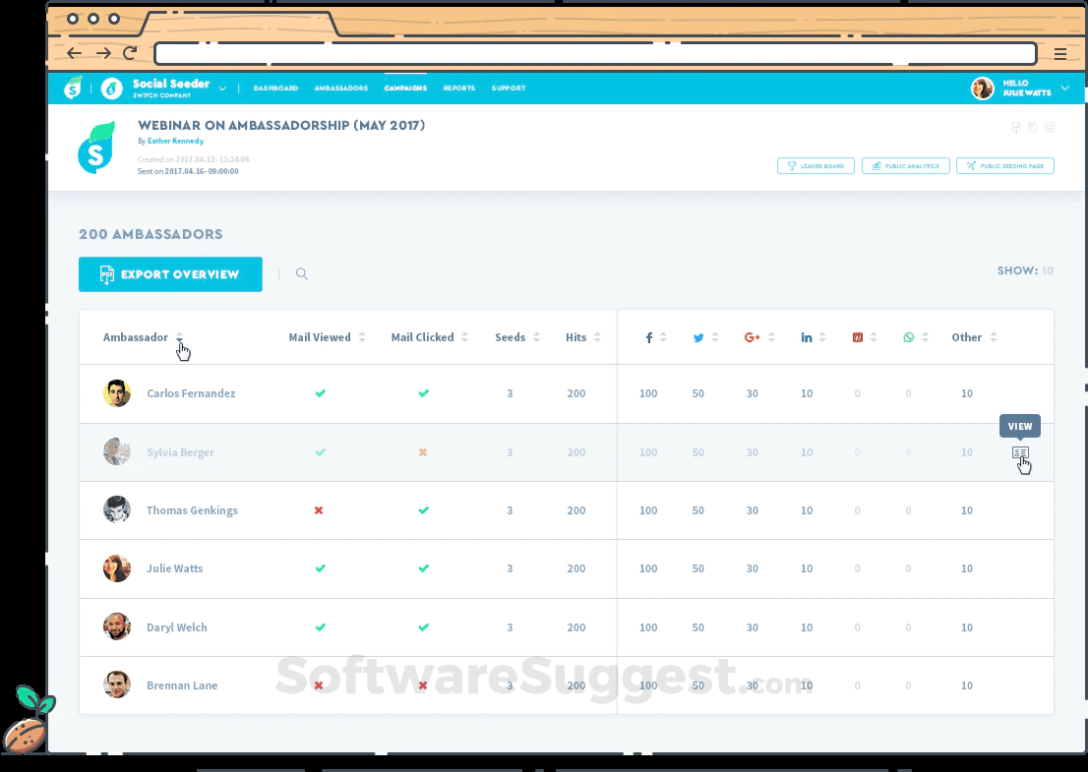Sort the Ambassador column
Image resolution: width=1088 pixels, height=772 pixels.
point(177,337)
